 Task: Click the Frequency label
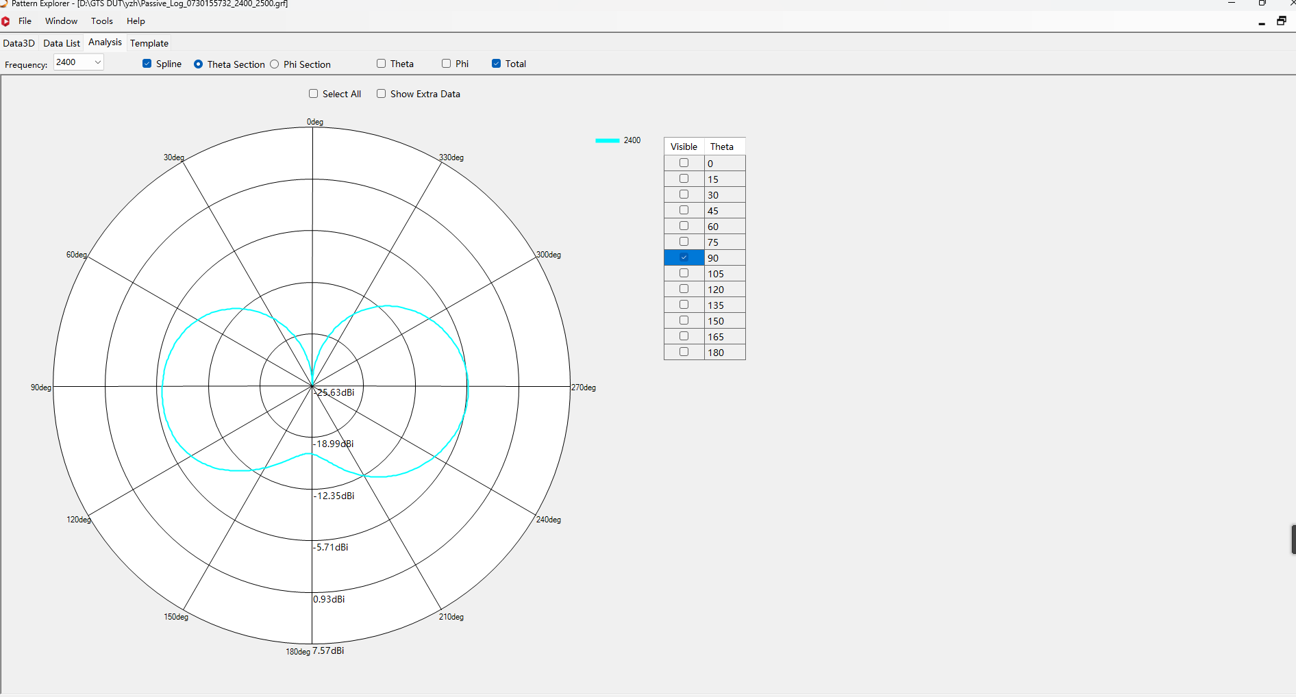point(26,65)
